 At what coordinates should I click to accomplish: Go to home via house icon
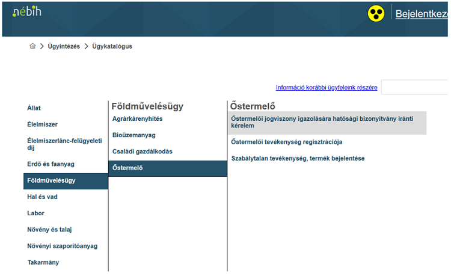click(x=32, y=46)
